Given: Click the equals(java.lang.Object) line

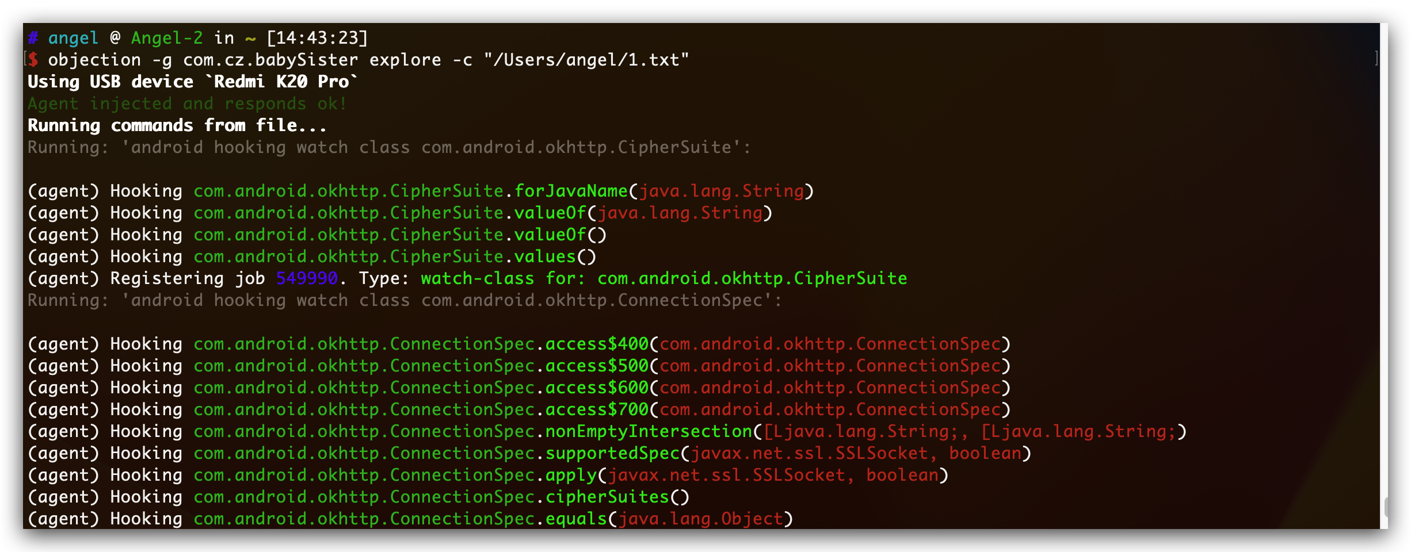Looking at the screenshot, I should (x=411, y=519).
